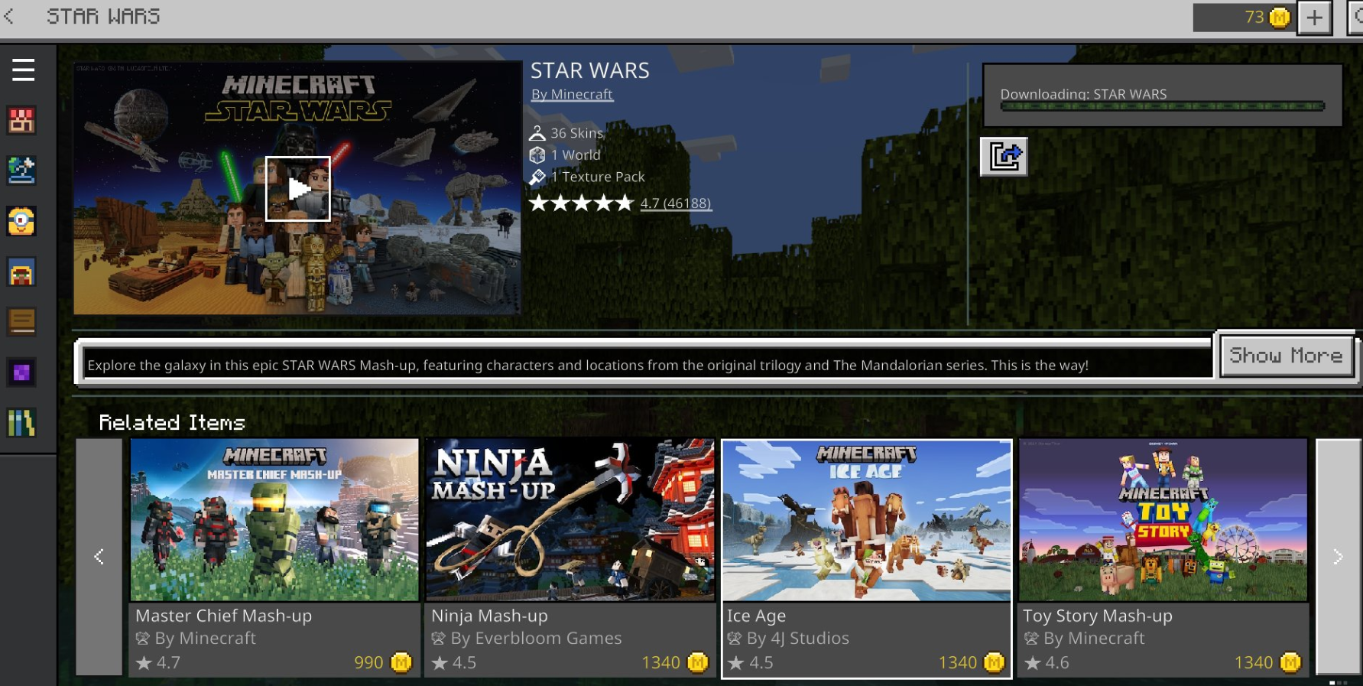Click the '73' Minecoin balance

[1254, 17]
